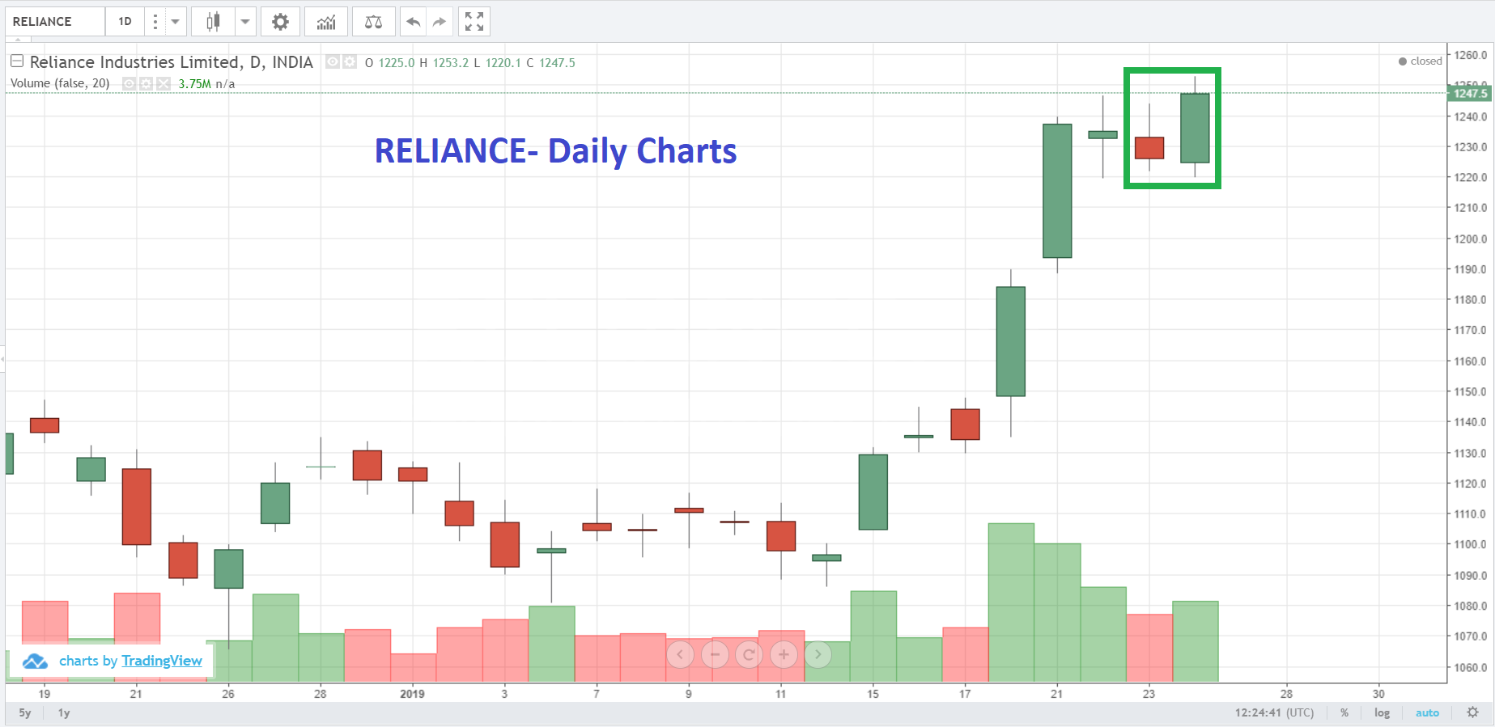Screen dimensions: 1495x727
Task: Click the TradingView cloud logo
Action: (35, 661)
